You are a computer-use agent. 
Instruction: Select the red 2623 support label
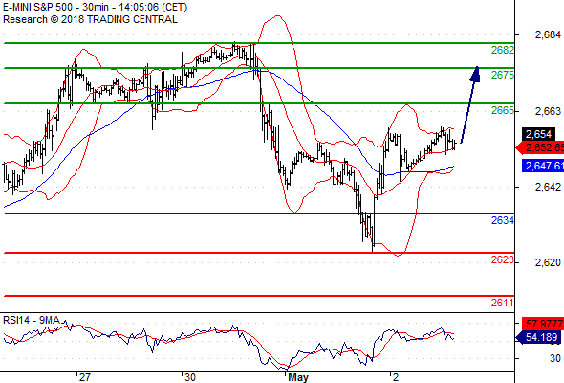pyautogui.click(x=503, y=259)
